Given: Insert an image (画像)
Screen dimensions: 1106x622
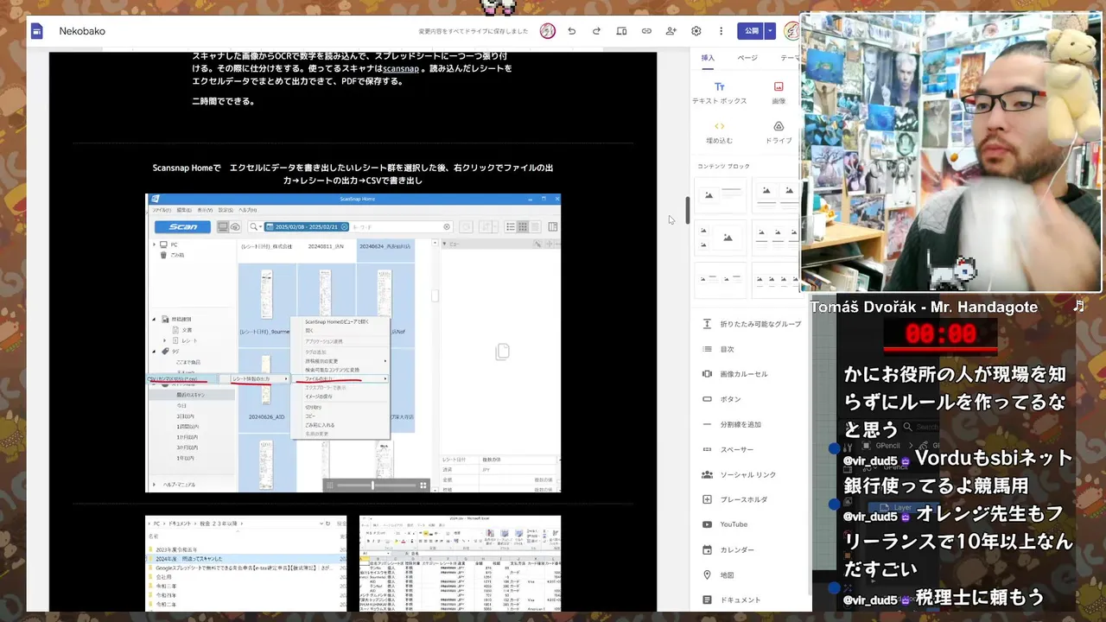Looking at the screenshot, I should 779,92.
